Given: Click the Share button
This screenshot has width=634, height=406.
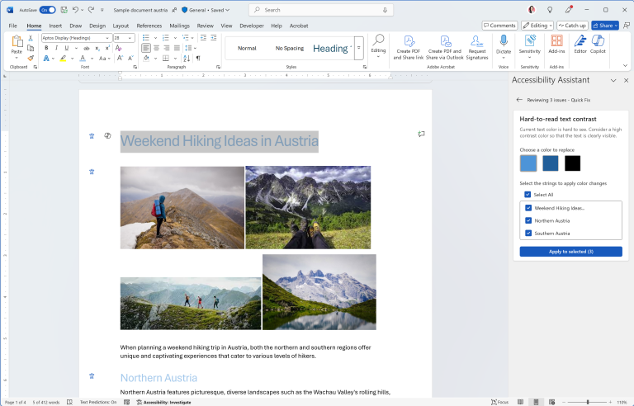Looking at the screenshot, I should point(605,26).
